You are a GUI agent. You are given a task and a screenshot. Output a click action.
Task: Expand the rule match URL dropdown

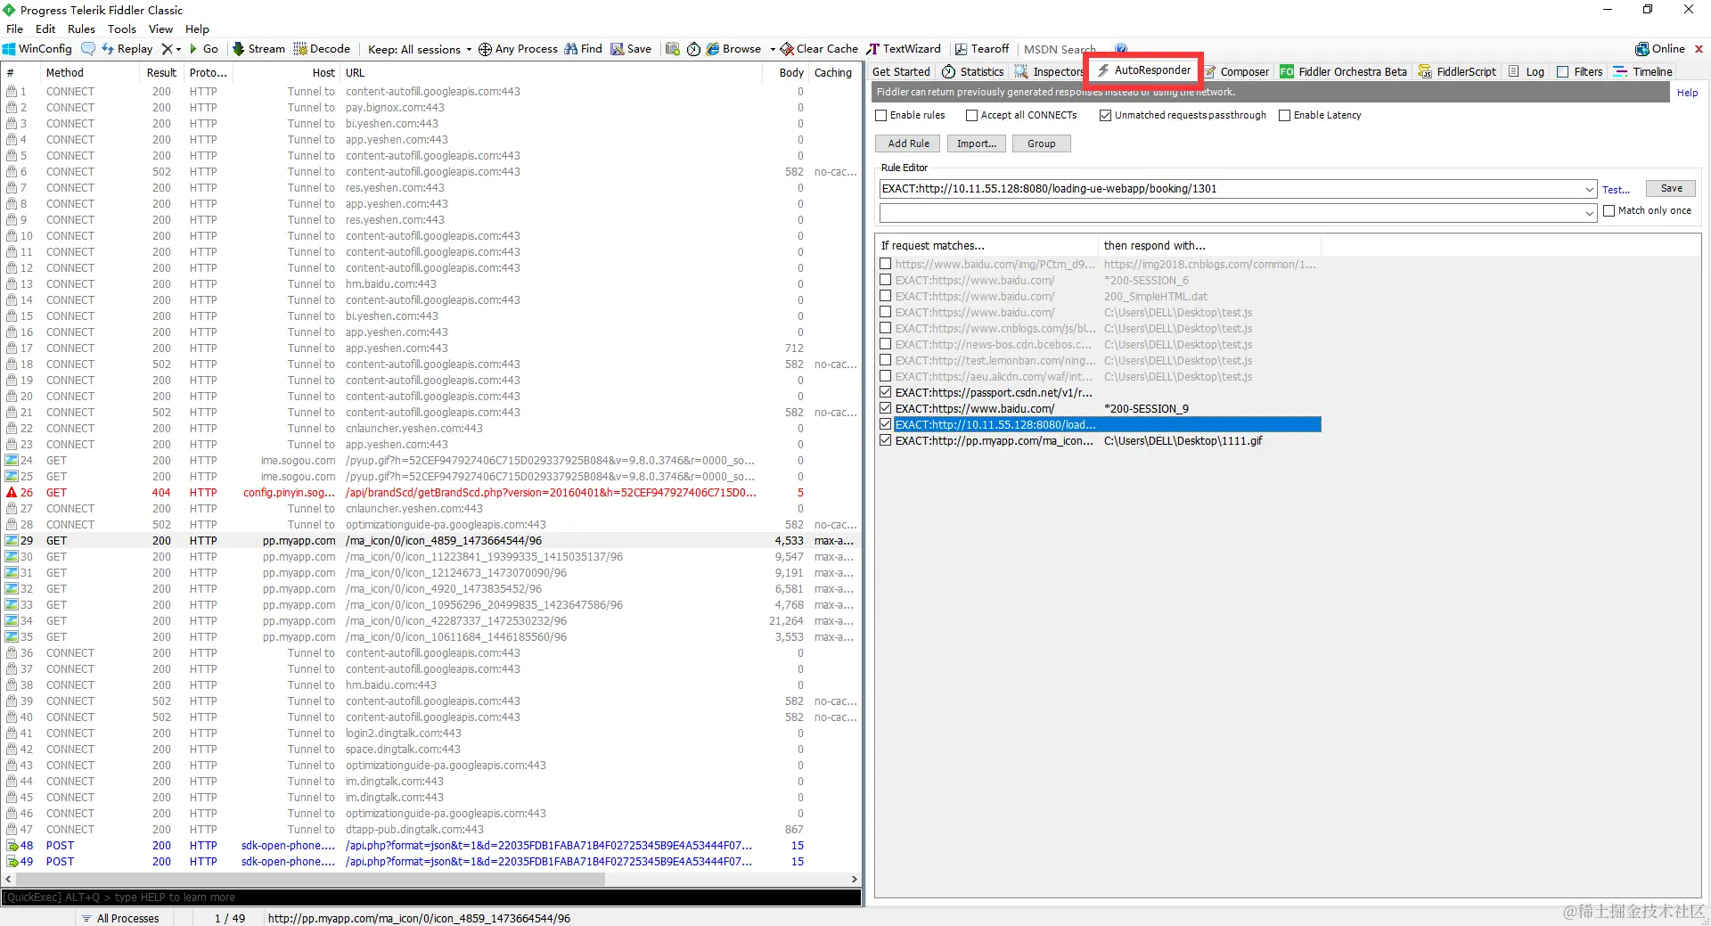1589,189
